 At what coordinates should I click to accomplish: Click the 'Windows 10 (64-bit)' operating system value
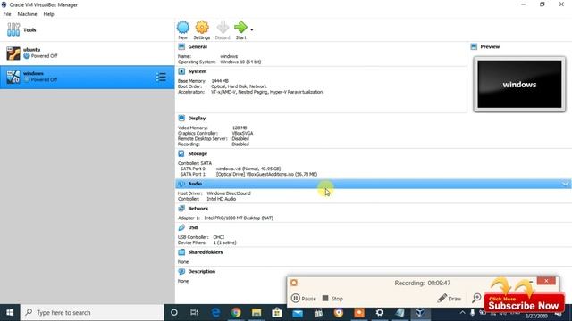[240, 62]
